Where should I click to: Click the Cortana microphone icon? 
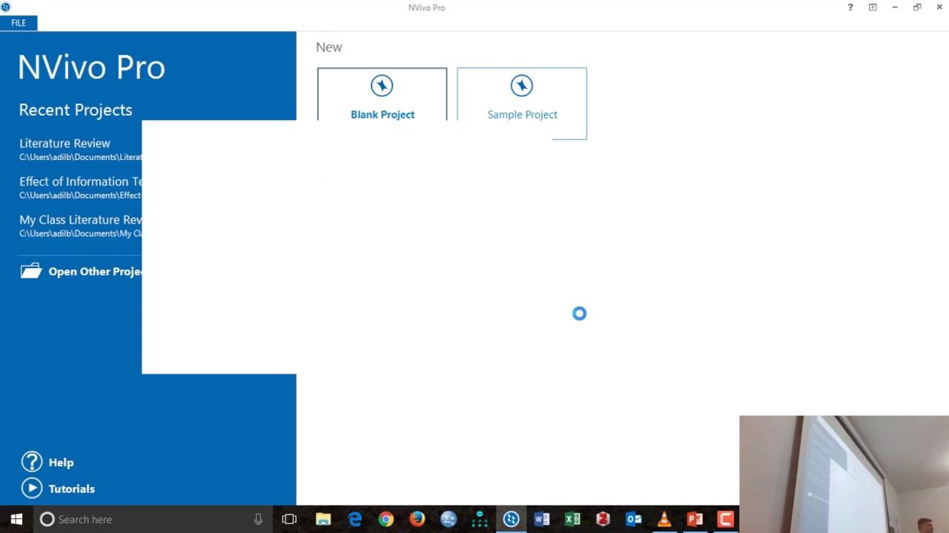[x=258, y=519]
